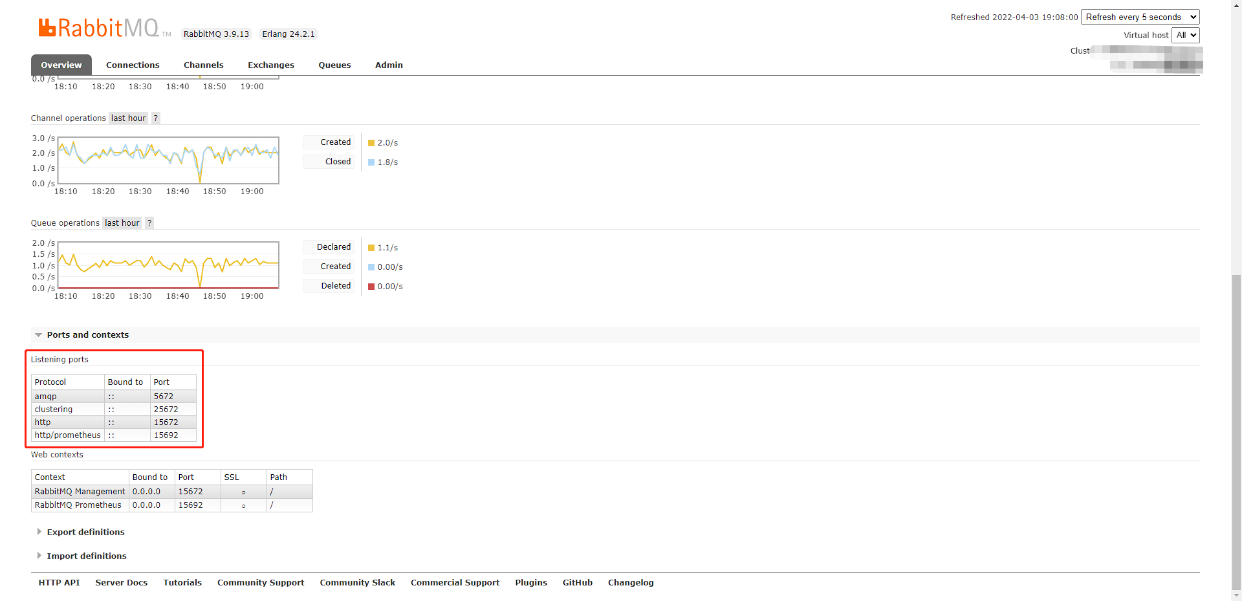Click the Queue operations chart

tap(168, 265)
